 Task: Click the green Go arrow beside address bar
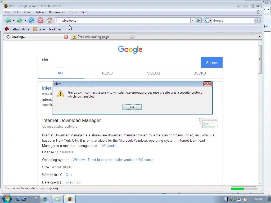(x=198, y=21)
